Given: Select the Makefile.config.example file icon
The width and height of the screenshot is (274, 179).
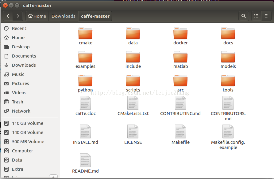Looking at the screenshot, I should [228, 132].
